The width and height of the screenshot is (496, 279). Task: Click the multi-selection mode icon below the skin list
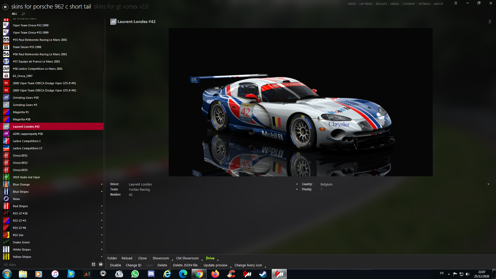[x=94, y=264]
